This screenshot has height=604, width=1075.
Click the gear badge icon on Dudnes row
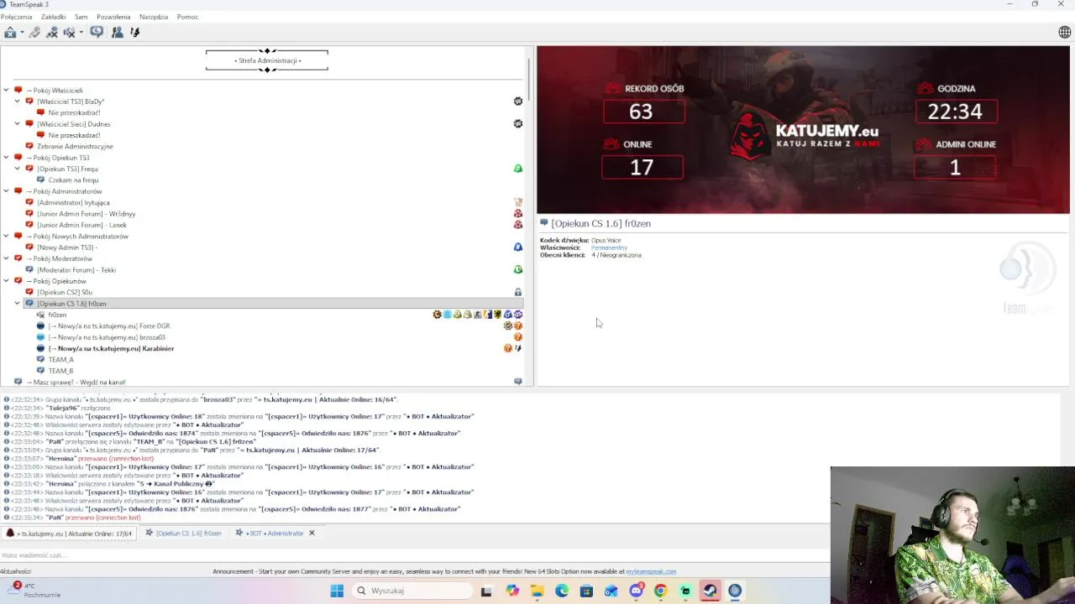pos(518,124)
